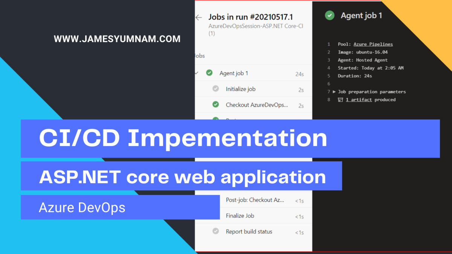Screen dimensions: 452x254
Task: Click the skipped status icon on Initialize job
Action: 215,88
